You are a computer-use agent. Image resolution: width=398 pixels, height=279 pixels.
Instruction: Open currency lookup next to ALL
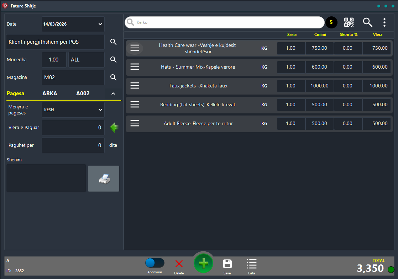(113, 60)
